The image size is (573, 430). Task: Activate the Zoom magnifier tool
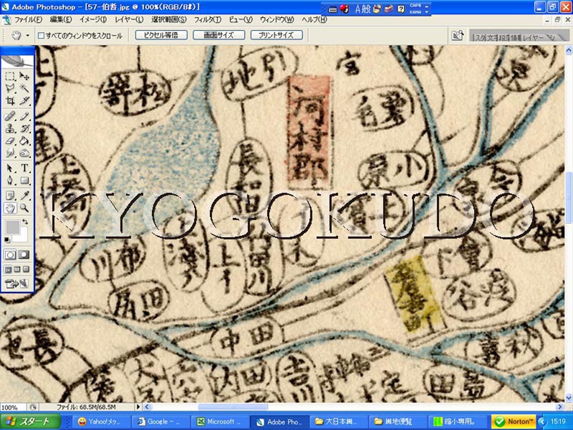click(x=24, y=208)
